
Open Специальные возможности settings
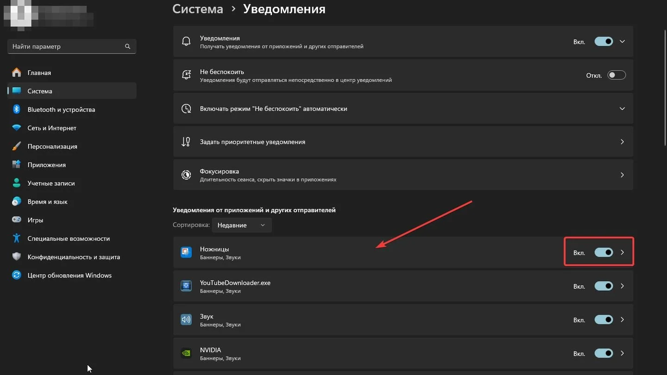[x=72, y=238]
